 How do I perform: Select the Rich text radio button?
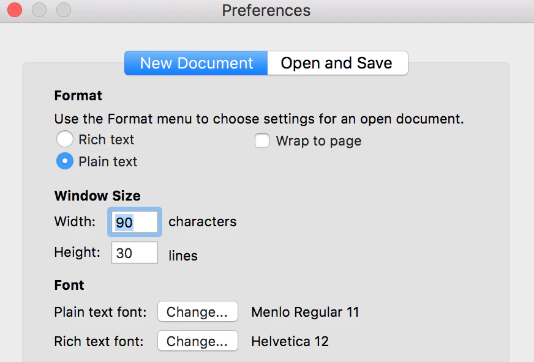[x=65, y=139]
